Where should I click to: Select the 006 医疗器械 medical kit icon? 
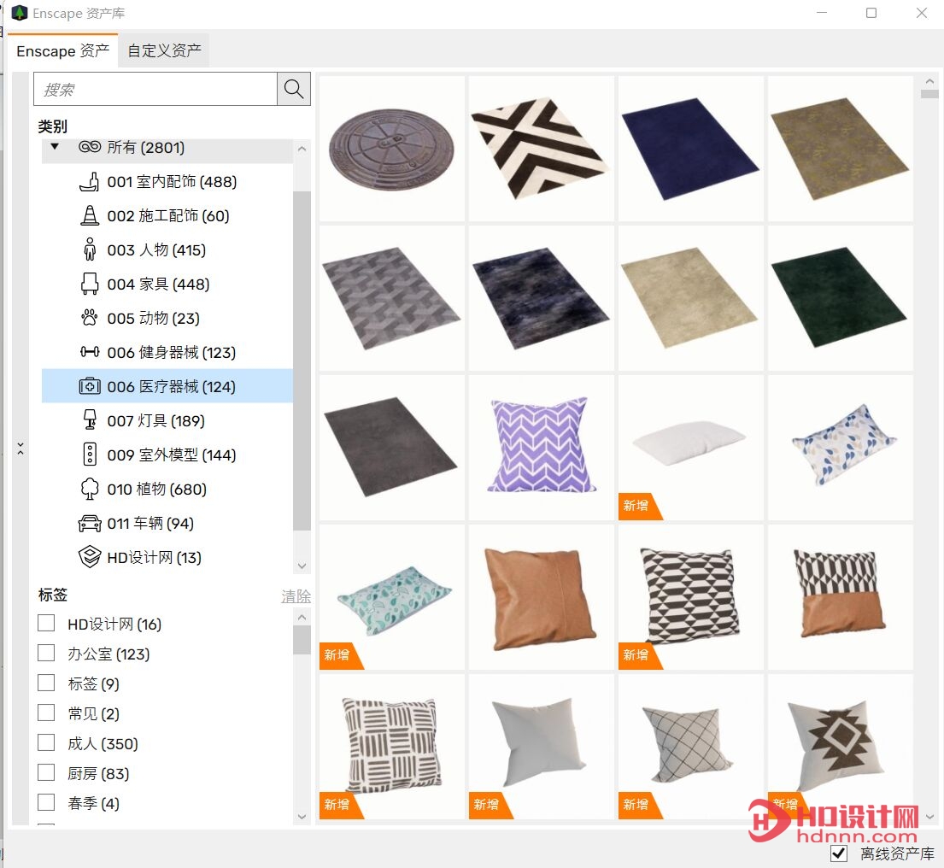(90, 386)
